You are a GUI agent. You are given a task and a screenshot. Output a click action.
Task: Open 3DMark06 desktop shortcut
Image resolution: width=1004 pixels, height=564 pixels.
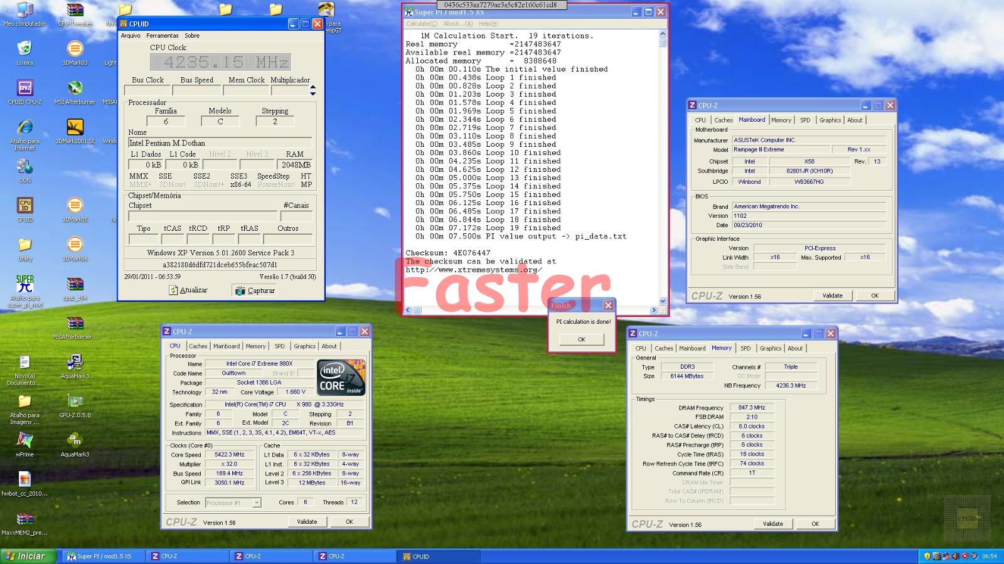pyautogui.click(x=75, y=249)
